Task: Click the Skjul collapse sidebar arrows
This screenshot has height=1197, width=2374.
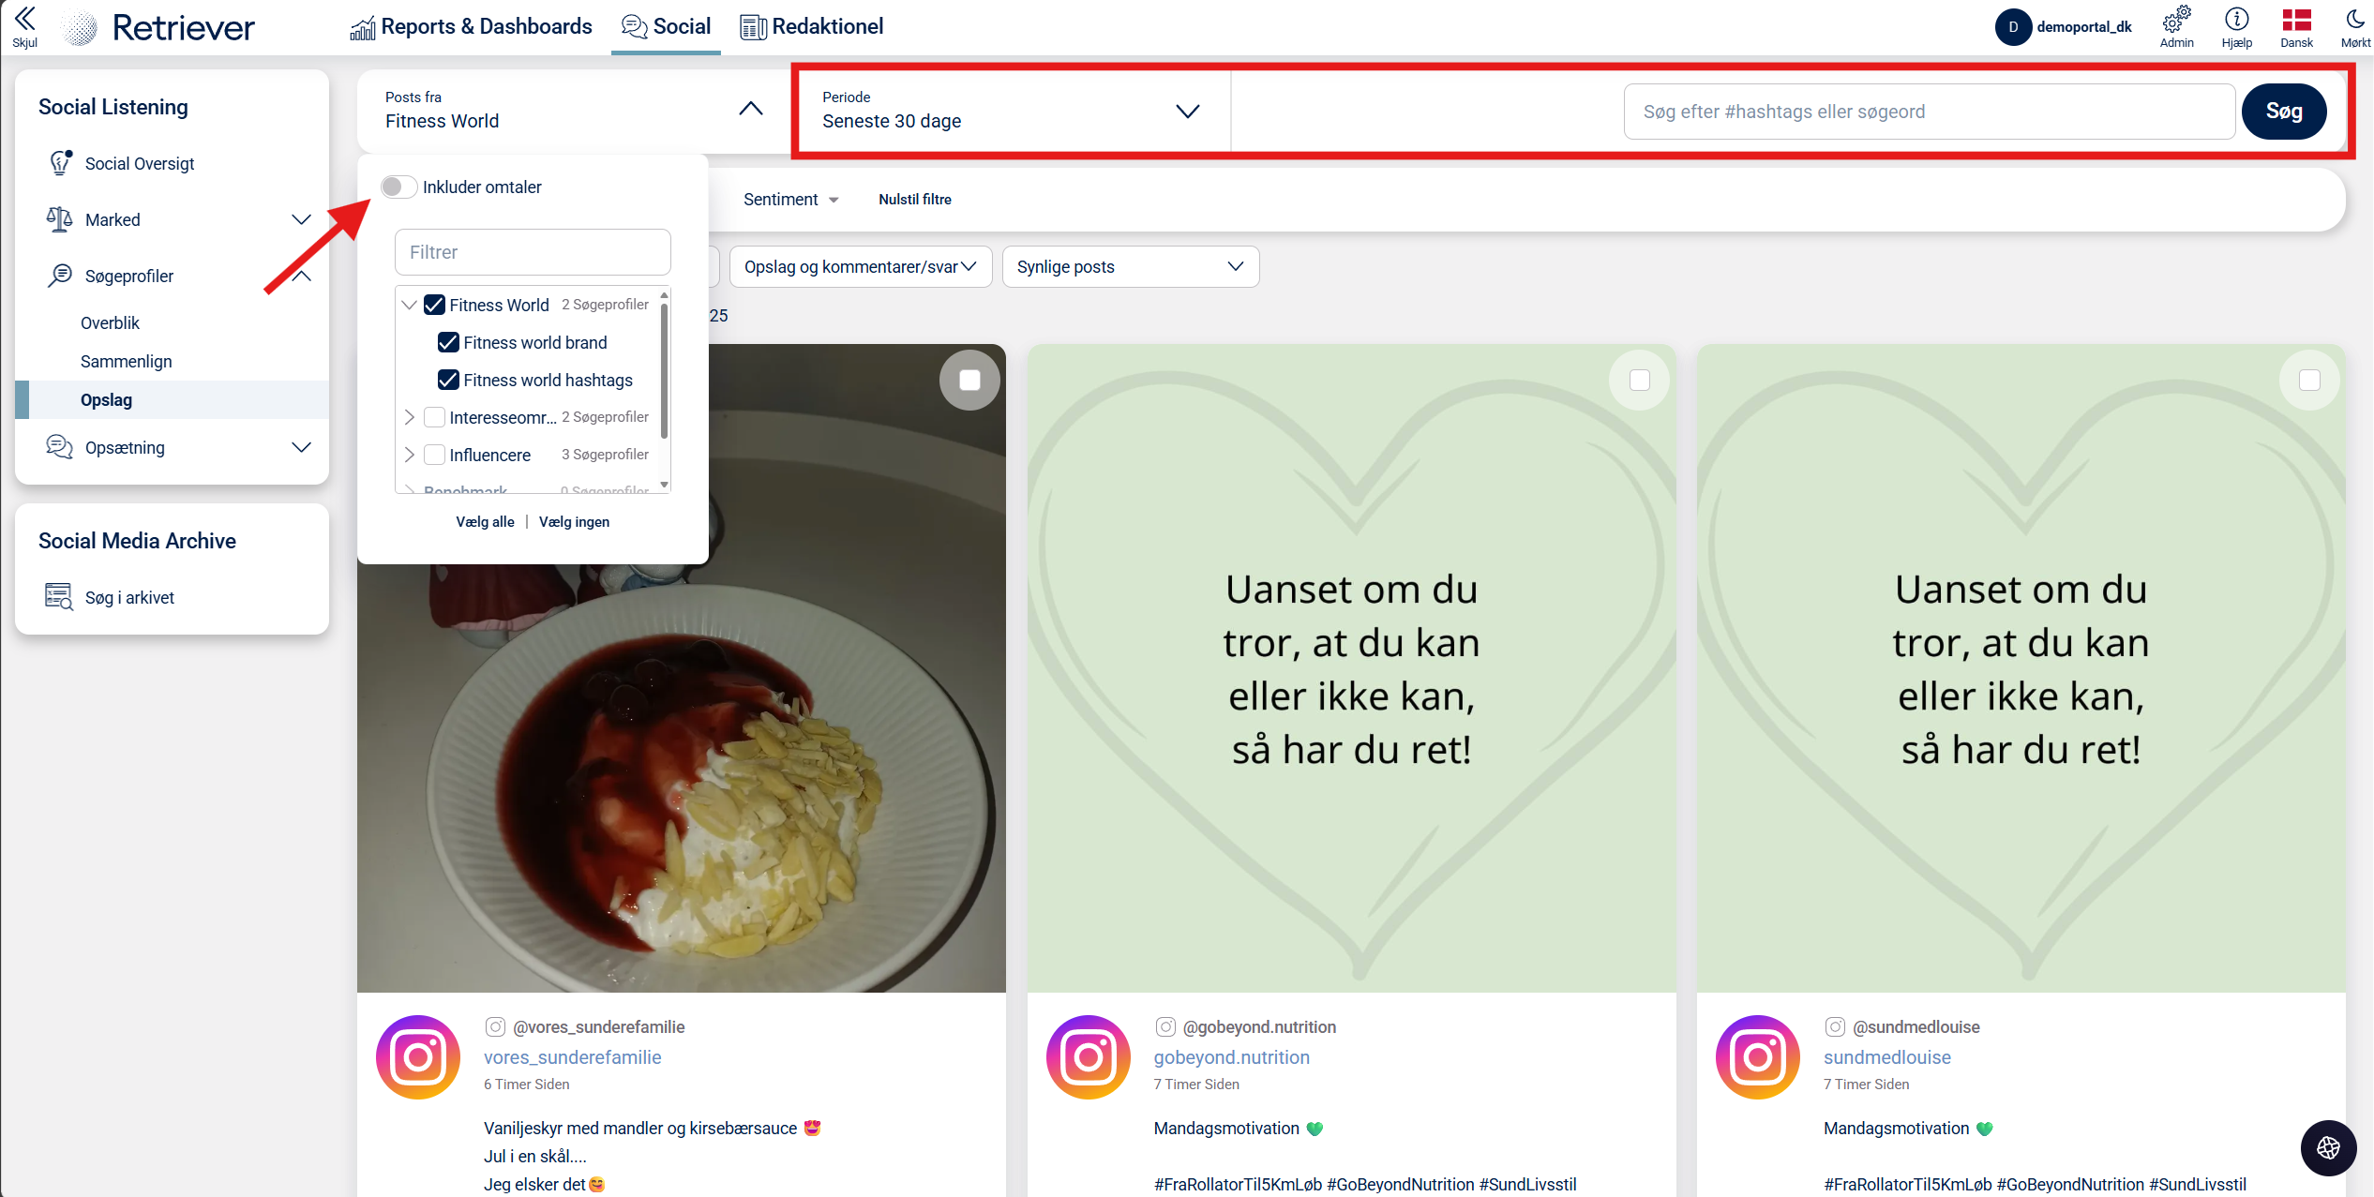Action: (24, 19)
